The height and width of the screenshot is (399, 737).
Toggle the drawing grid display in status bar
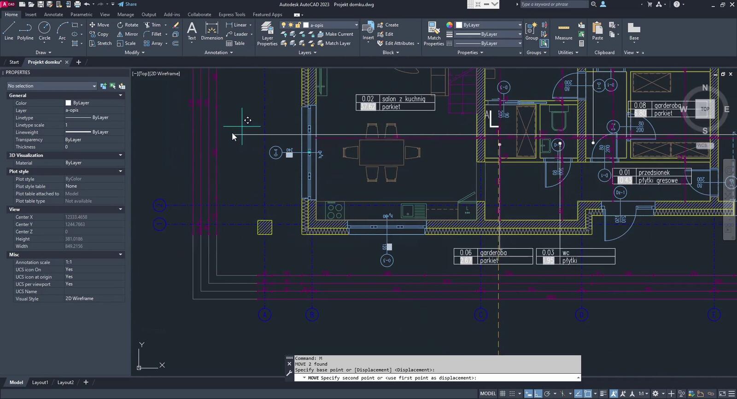(x=503, y=393)
